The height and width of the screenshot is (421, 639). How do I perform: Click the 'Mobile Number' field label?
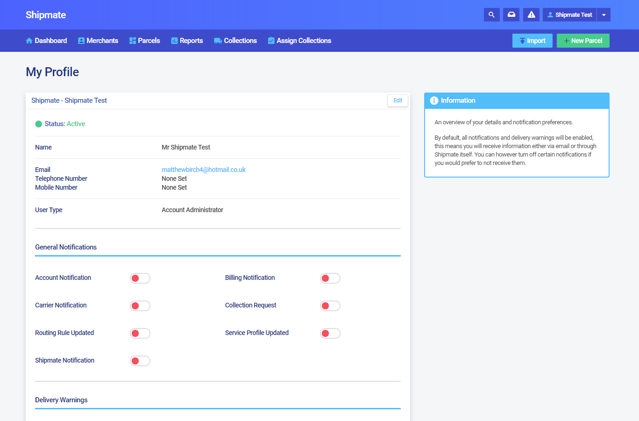point(56,187)
